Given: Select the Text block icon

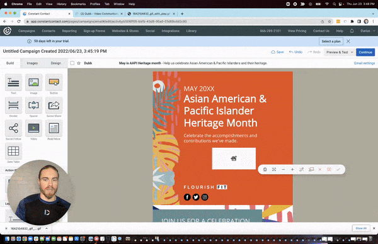Looking at the screenshot, I should tap(13, 82).
